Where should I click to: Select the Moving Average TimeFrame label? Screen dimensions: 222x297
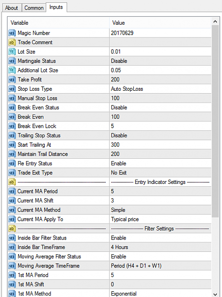[49, 266]
